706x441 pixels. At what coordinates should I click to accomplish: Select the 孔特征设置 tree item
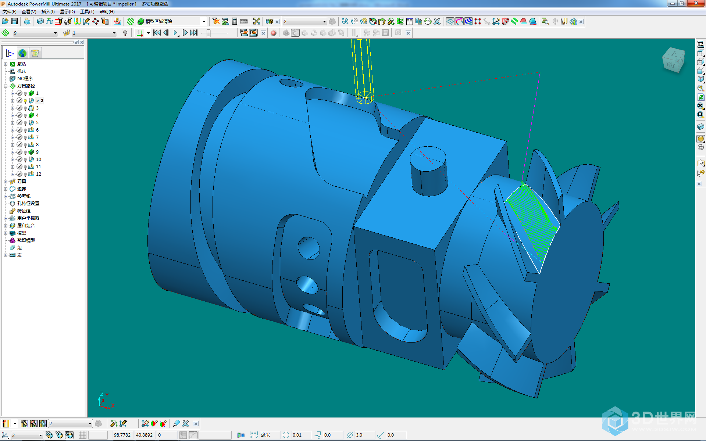pyautogui.click(x=28, y=204)
